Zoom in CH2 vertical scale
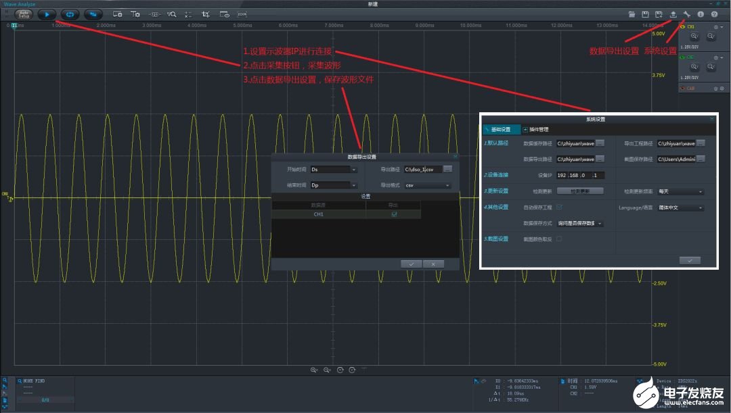This screenshot has width=731, height=413. coord(694,67)
